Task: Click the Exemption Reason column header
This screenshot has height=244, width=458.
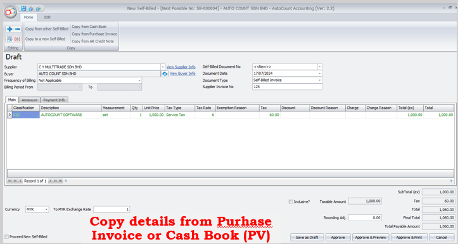Action: coord(237,108)
